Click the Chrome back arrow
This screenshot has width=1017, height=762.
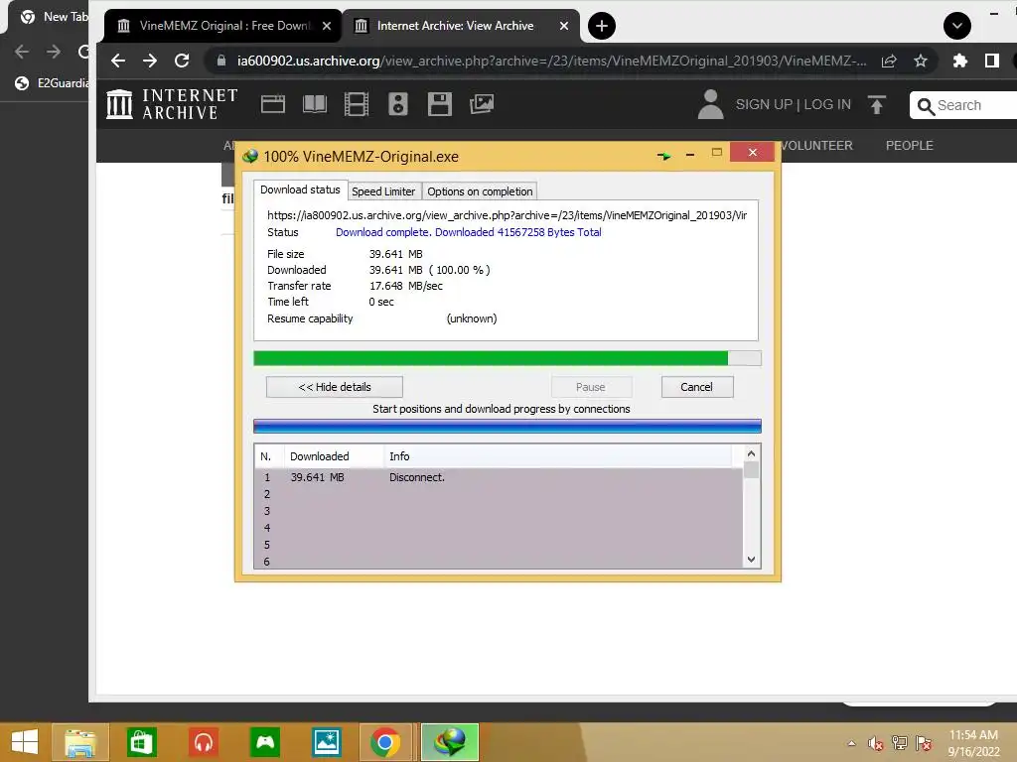coord(118,61)
